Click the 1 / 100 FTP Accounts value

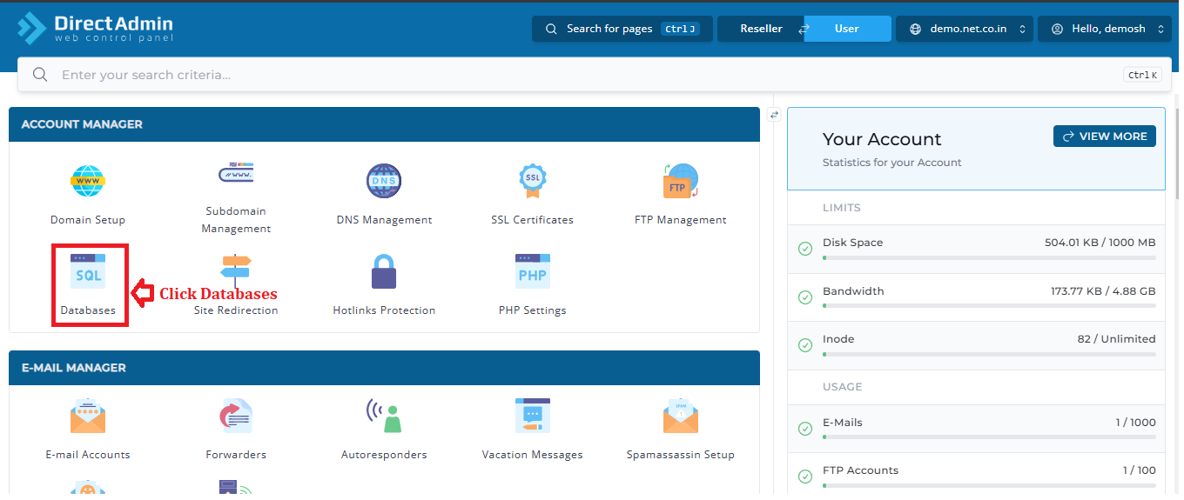point(1140,470)
